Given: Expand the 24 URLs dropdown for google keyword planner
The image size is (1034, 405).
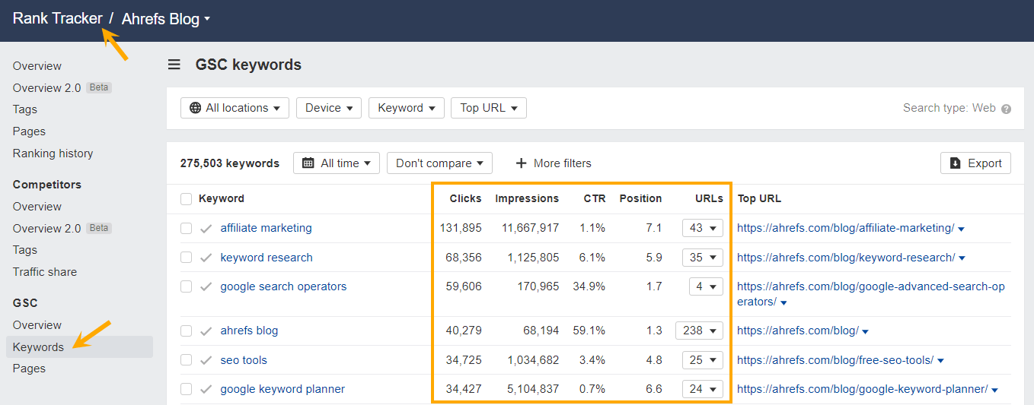Looking at the screenshot, I should [702, 389].
